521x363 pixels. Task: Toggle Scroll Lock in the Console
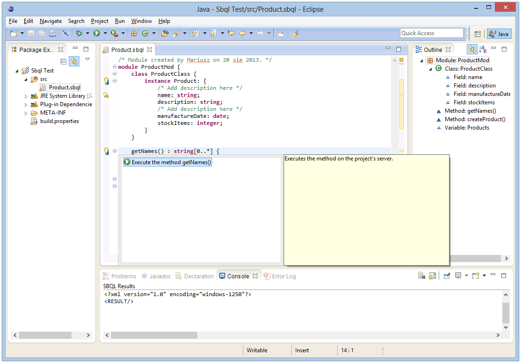tap(432, 276)
